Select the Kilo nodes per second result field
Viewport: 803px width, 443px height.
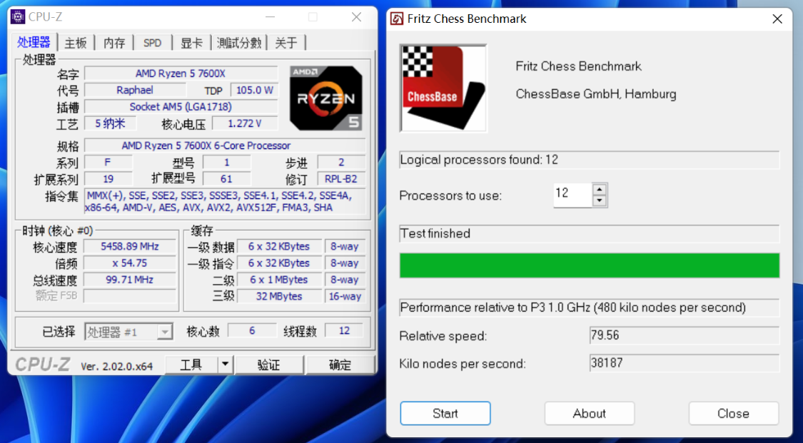click(x=683, y=364)
